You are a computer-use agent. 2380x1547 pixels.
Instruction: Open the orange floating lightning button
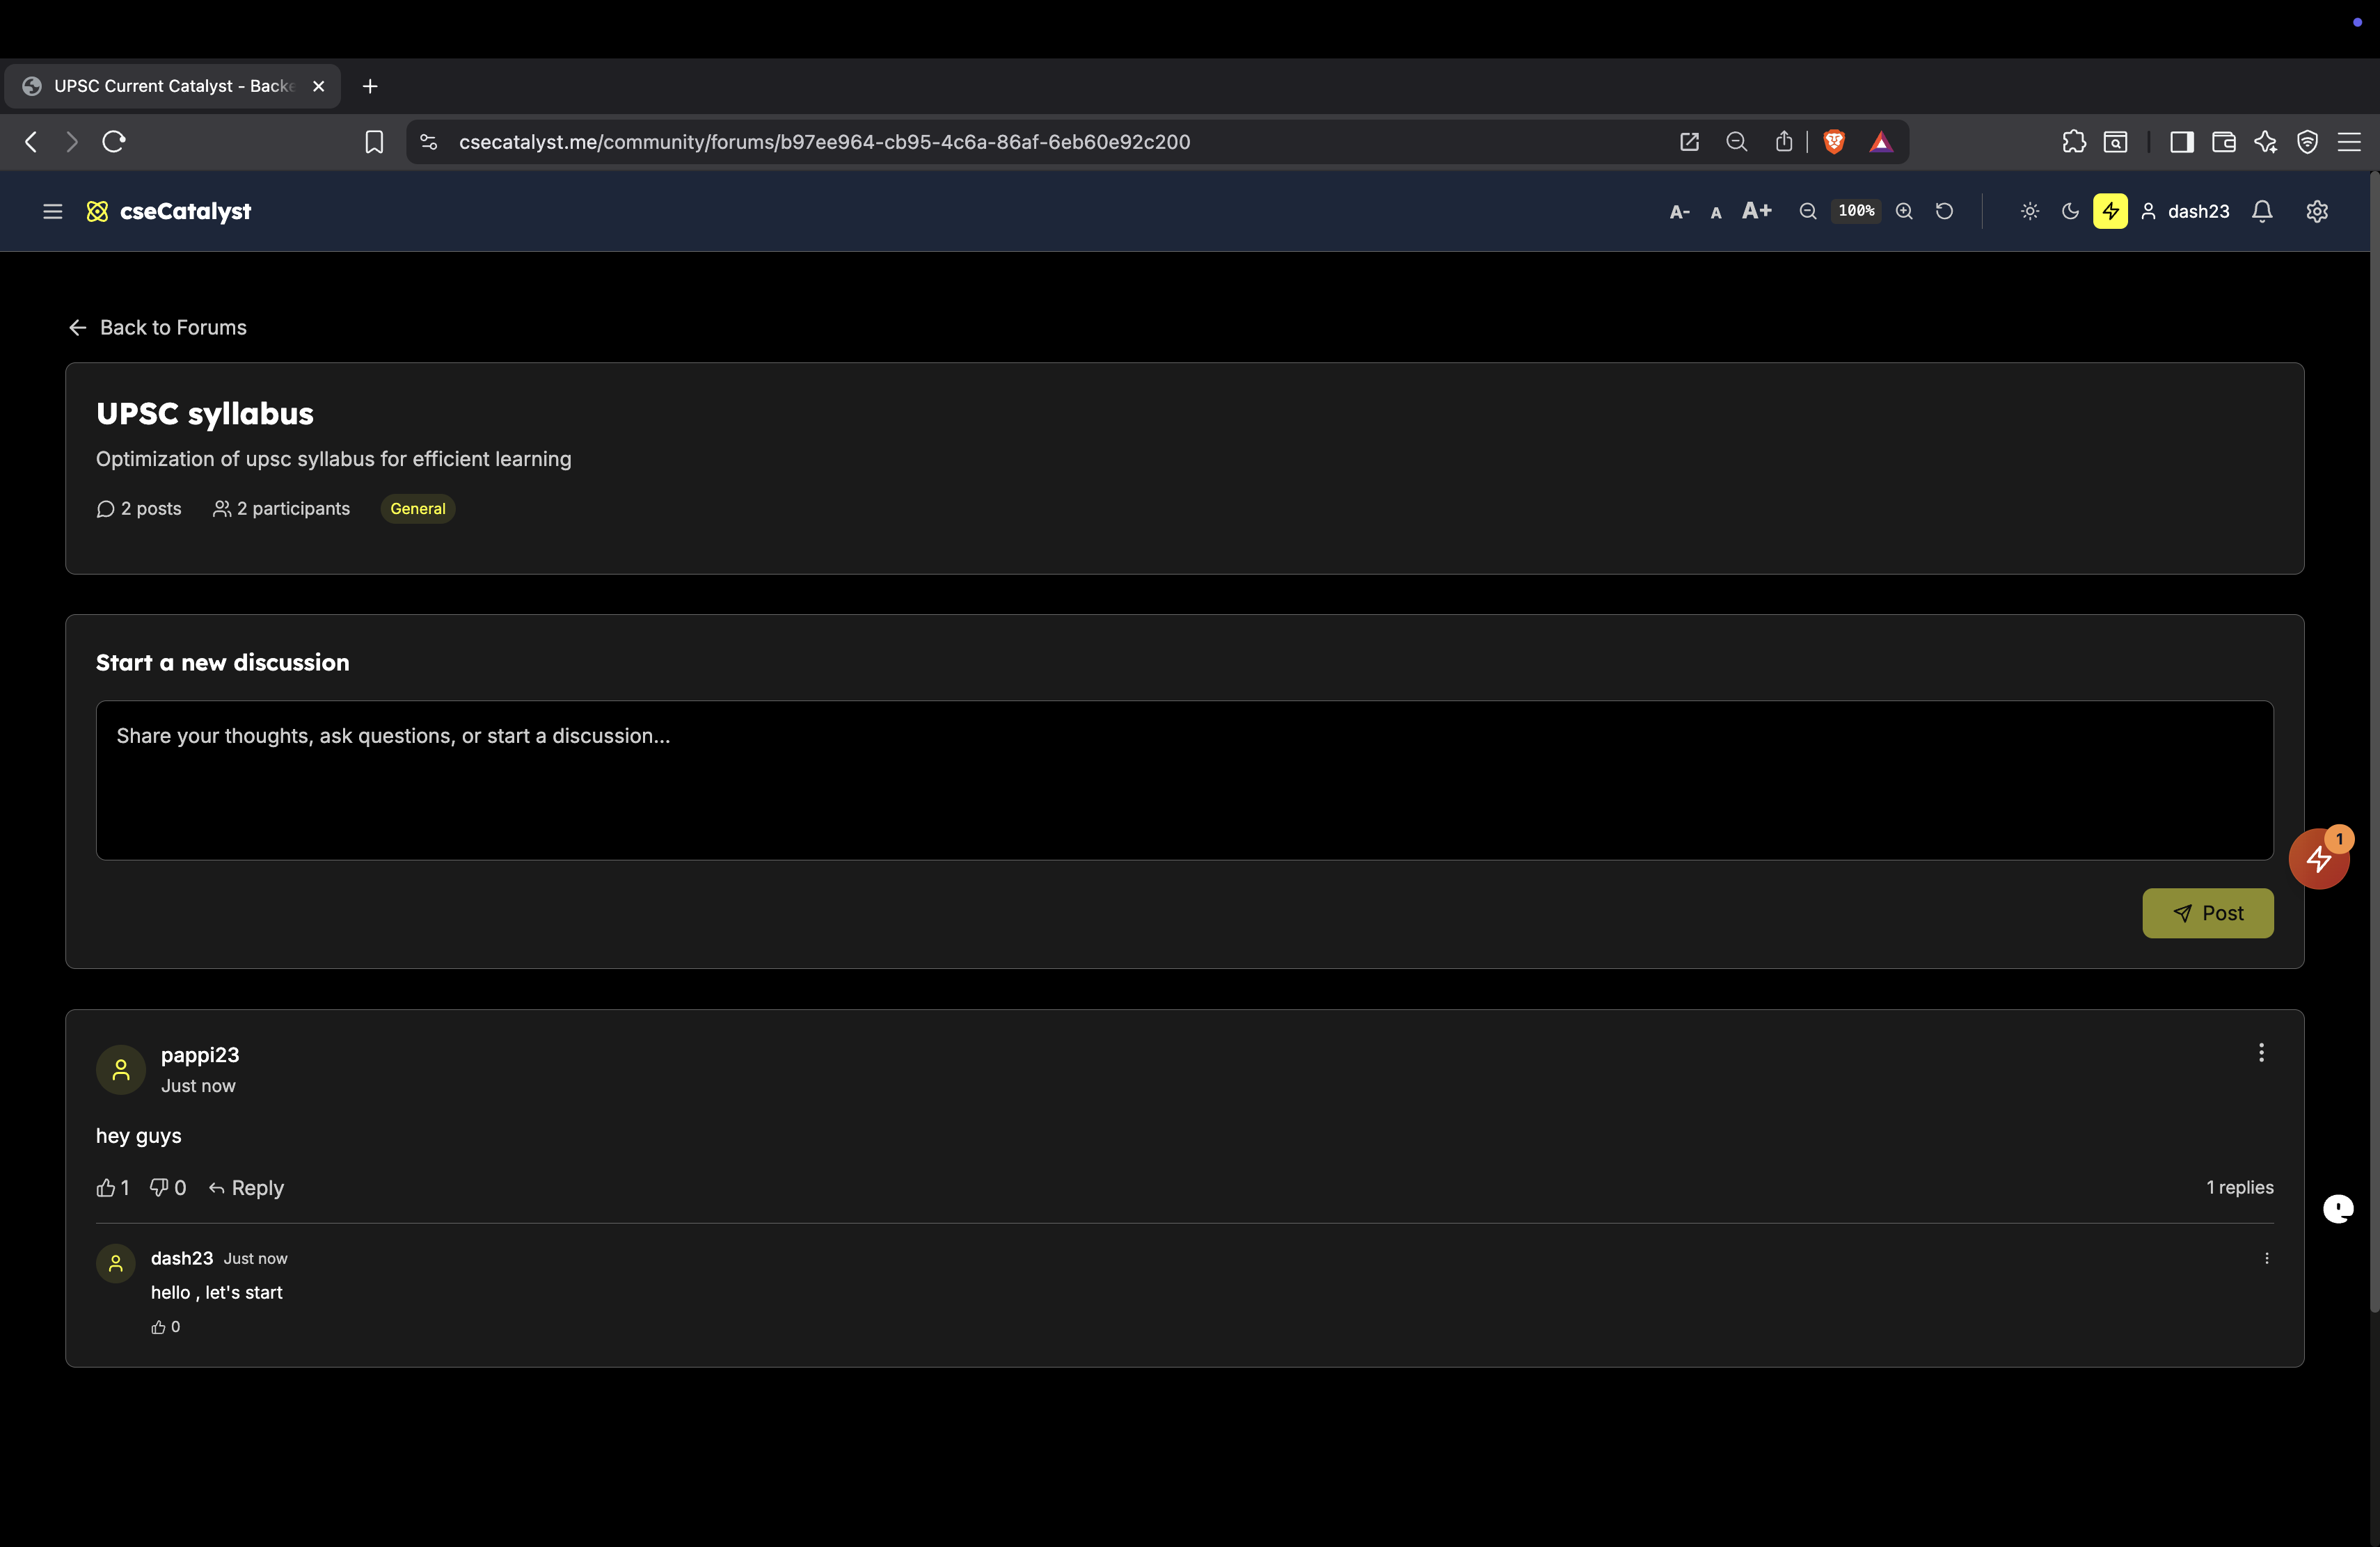click(2318, 858)
